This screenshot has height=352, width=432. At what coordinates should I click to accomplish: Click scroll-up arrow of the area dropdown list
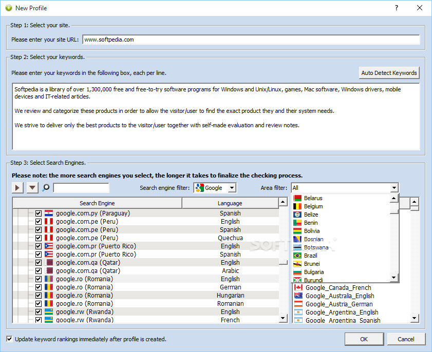(x=394, y=198)
